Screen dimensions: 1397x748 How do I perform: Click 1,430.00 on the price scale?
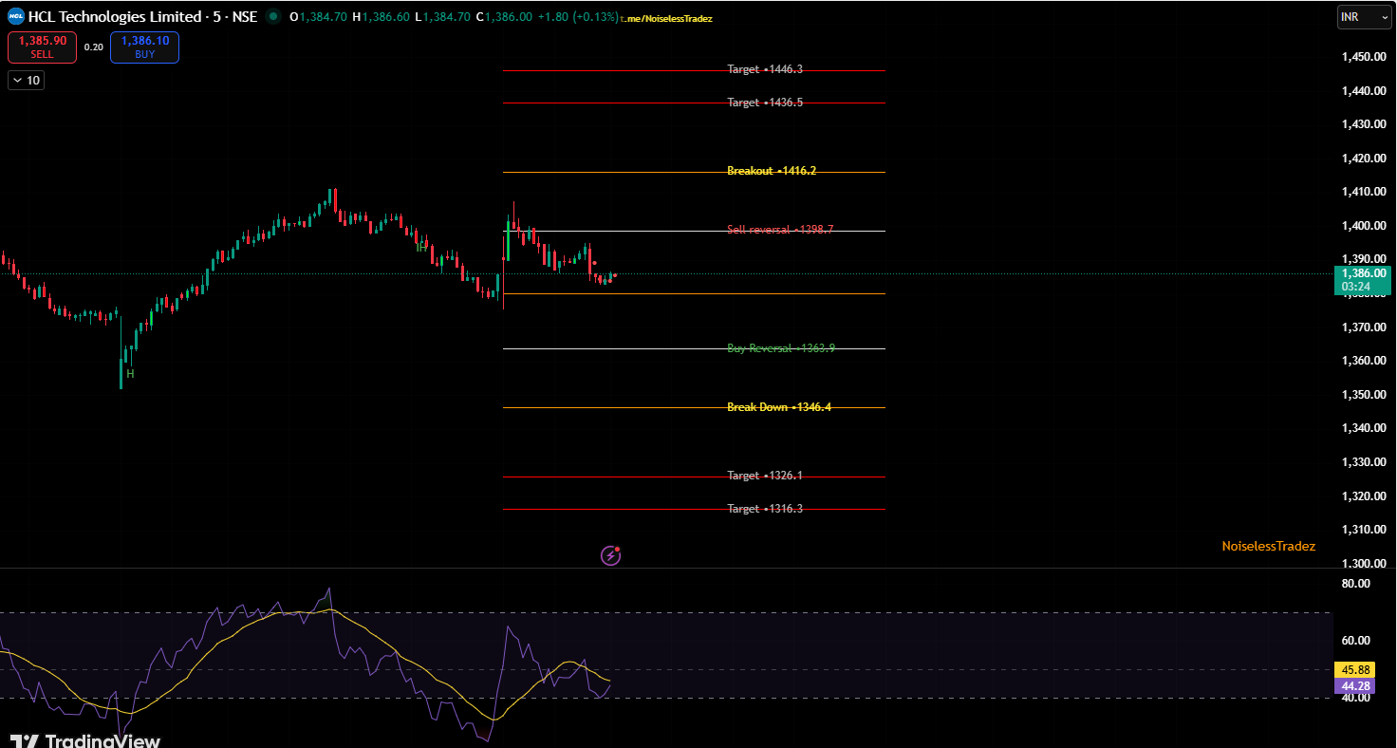point(1363,124)
